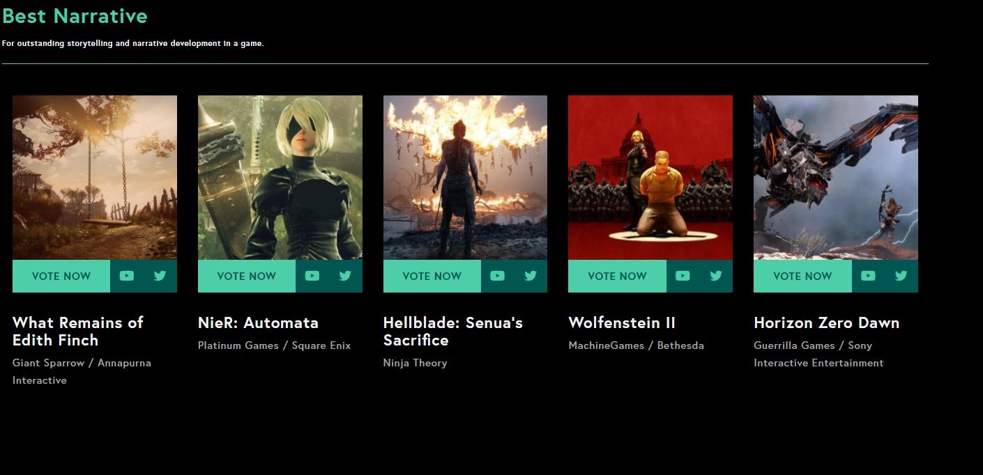Click Giant Sparrow / Annapurna Interactive text
The height and width of the screenshot is (475, 983).
pos(82,371)
